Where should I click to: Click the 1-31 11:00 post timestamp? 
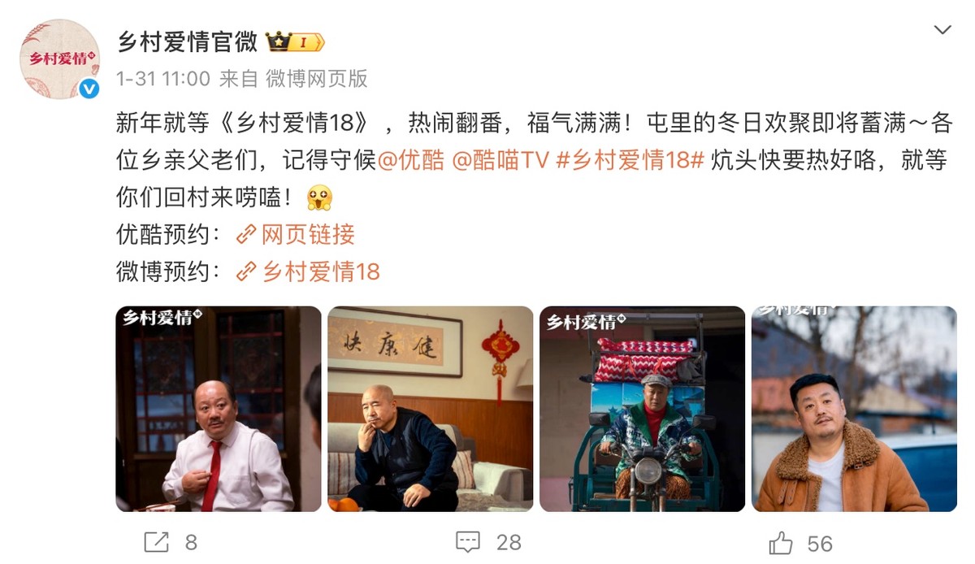tap(163, 79)
